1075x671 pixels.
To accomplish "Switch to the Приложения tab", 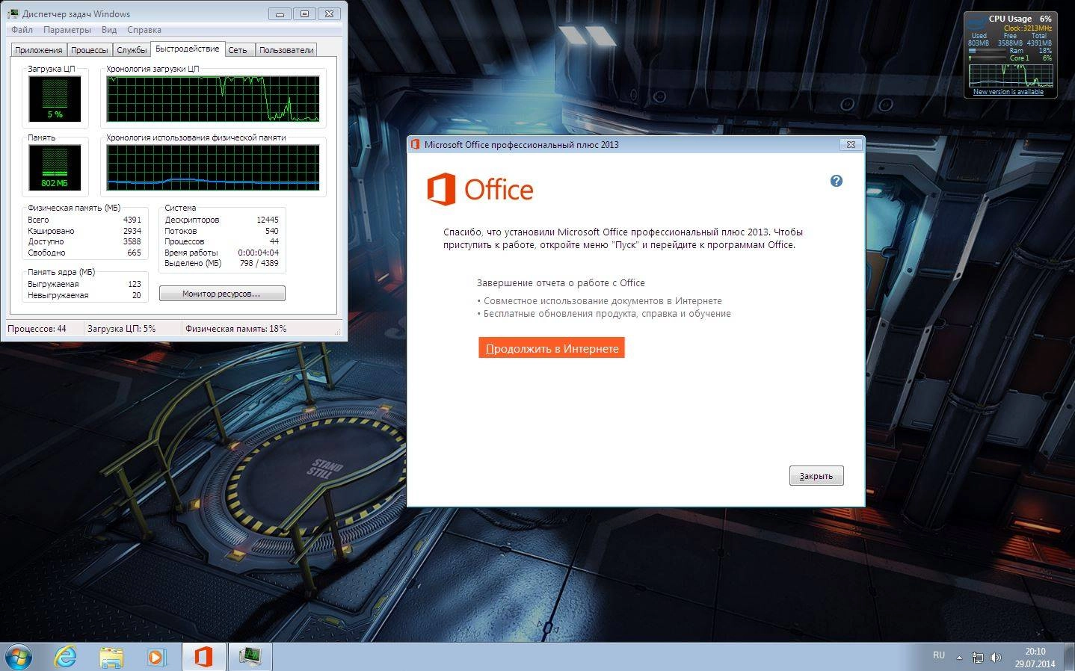I will 39,50.
